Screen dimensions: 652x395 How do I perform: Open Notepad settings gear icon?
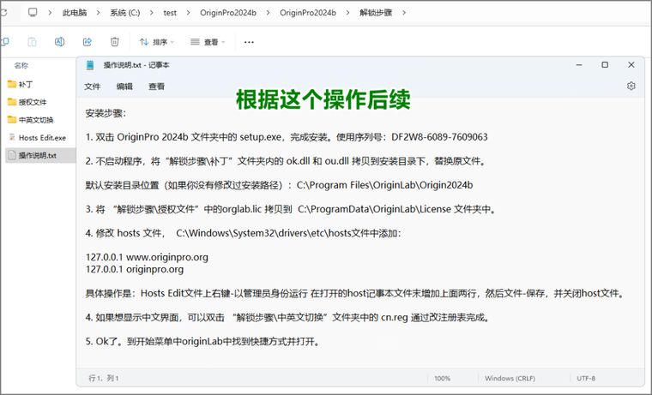631,86
